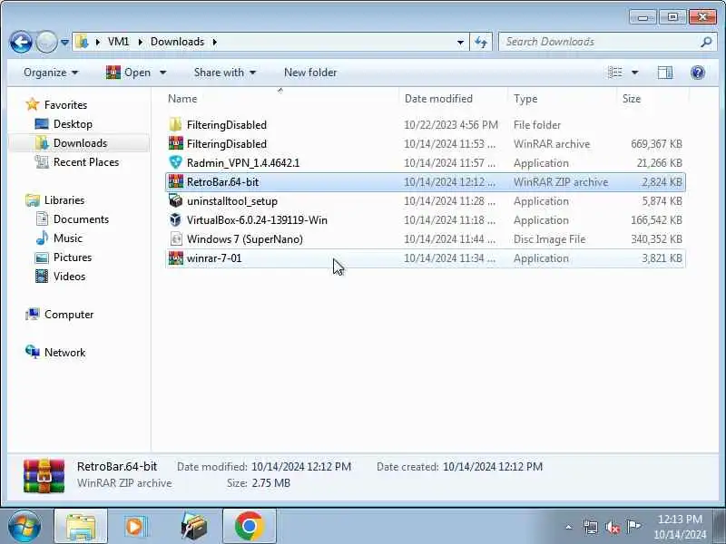
Task: Expand the arrow after VM1 in breadcrumb
Action: pyautogui.click(x=141, y=42)
